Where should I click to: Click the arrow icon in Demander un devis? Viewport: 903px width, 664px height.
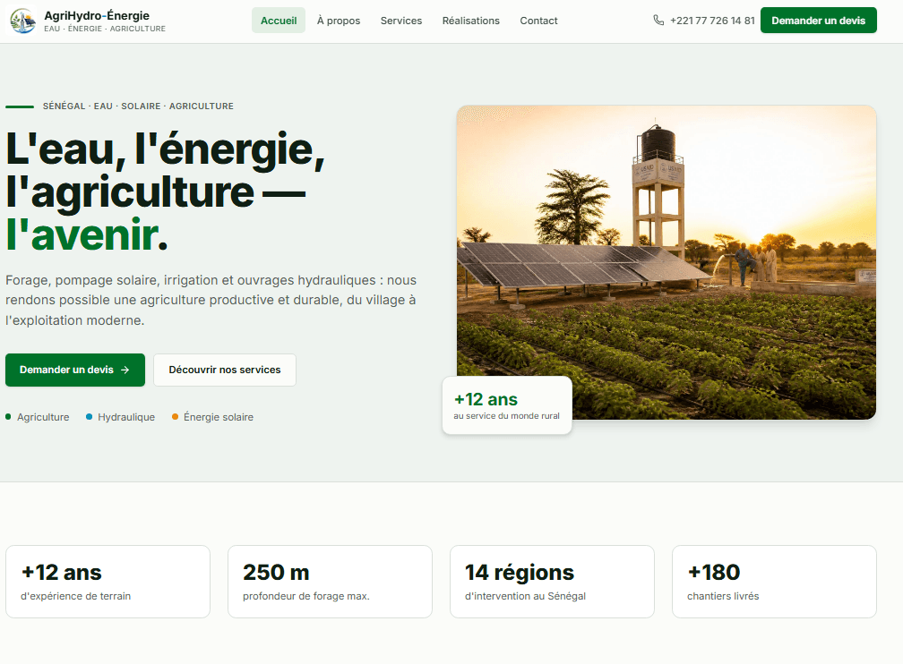125,370
